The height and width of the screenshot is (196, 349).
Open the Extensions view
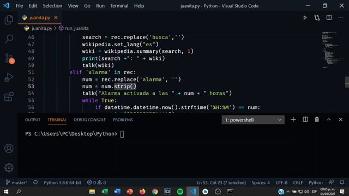9,96
